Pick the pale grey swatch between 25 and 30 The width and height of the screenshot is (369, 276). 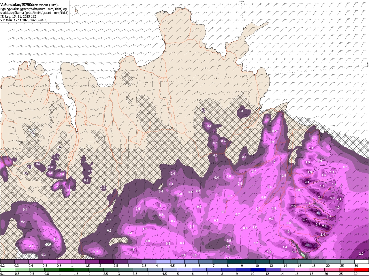pyautogui.click(x=347, y=262)
